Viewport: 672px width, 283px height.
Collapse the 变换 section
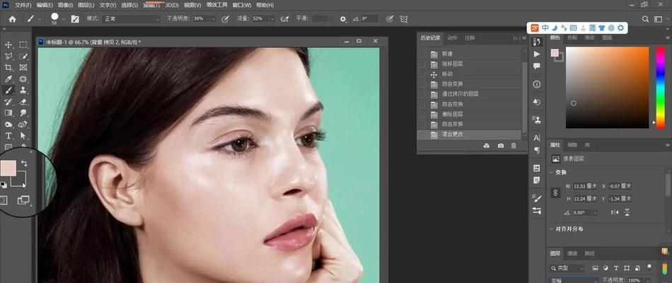(x=552, y=173)
